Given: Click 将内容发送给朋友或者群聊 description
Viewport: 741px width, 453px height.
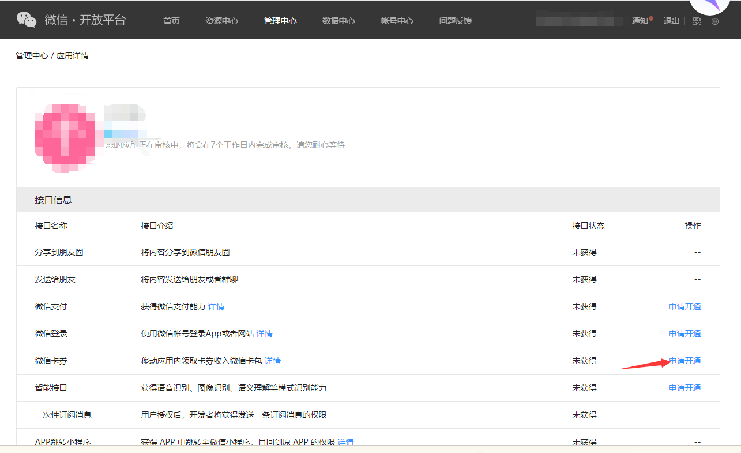Looking at the screenshot, I should click(x=190, y=279).
